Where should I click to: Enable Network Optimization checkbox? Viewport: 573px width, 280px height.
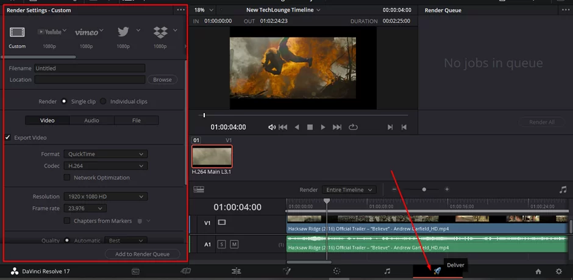[67, 178]
